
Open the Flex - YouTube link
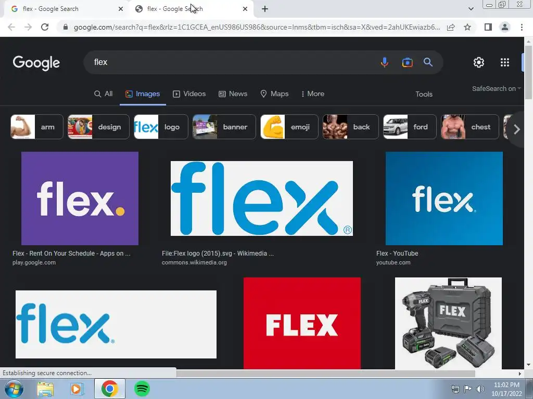pos(397,254)
